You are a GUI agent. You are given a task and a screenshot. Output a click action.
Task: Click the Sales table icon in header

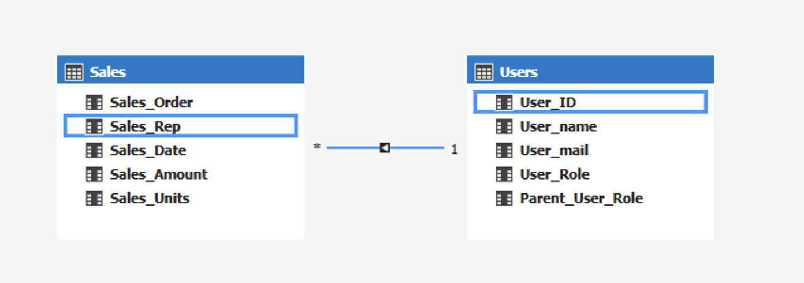[x=73, y=72]
